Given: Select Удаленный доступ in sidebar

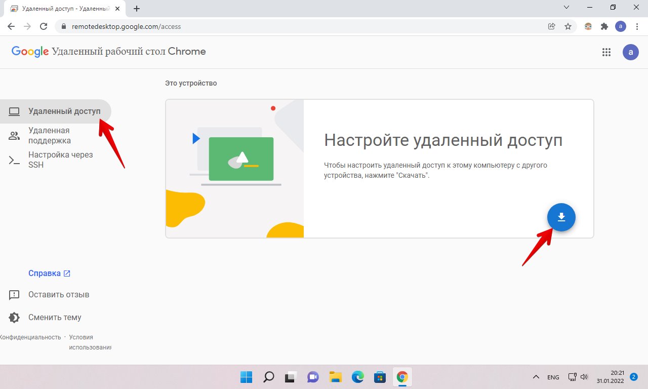Looking at the screenshot, I should click(x=56, y=111).
